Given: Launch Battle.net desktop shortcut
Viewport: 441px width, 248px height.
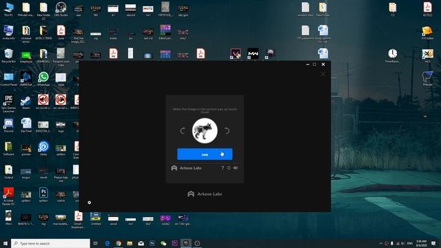Looking at the screenshot, I should [x=26, y=79].
